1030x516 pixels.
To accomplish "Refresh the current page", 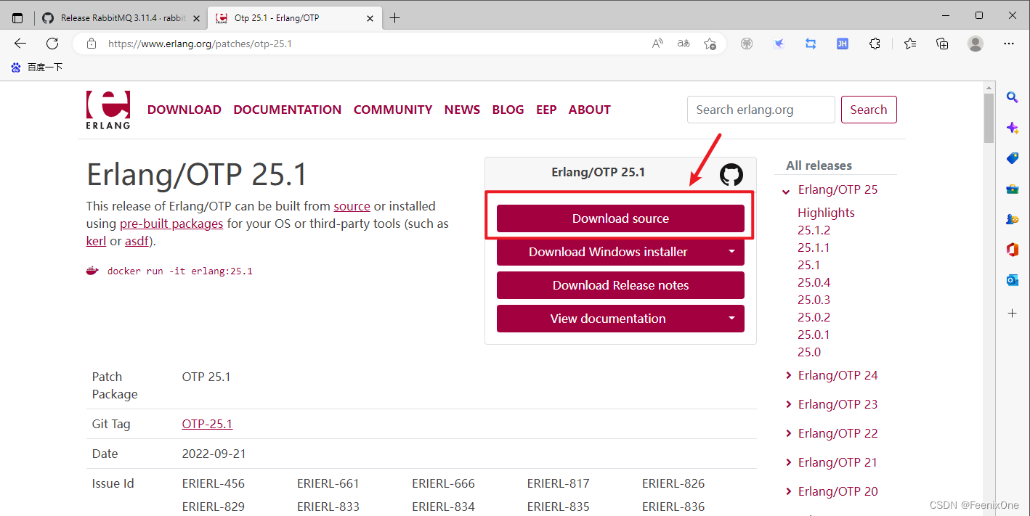I will click(x=52, y=44).
